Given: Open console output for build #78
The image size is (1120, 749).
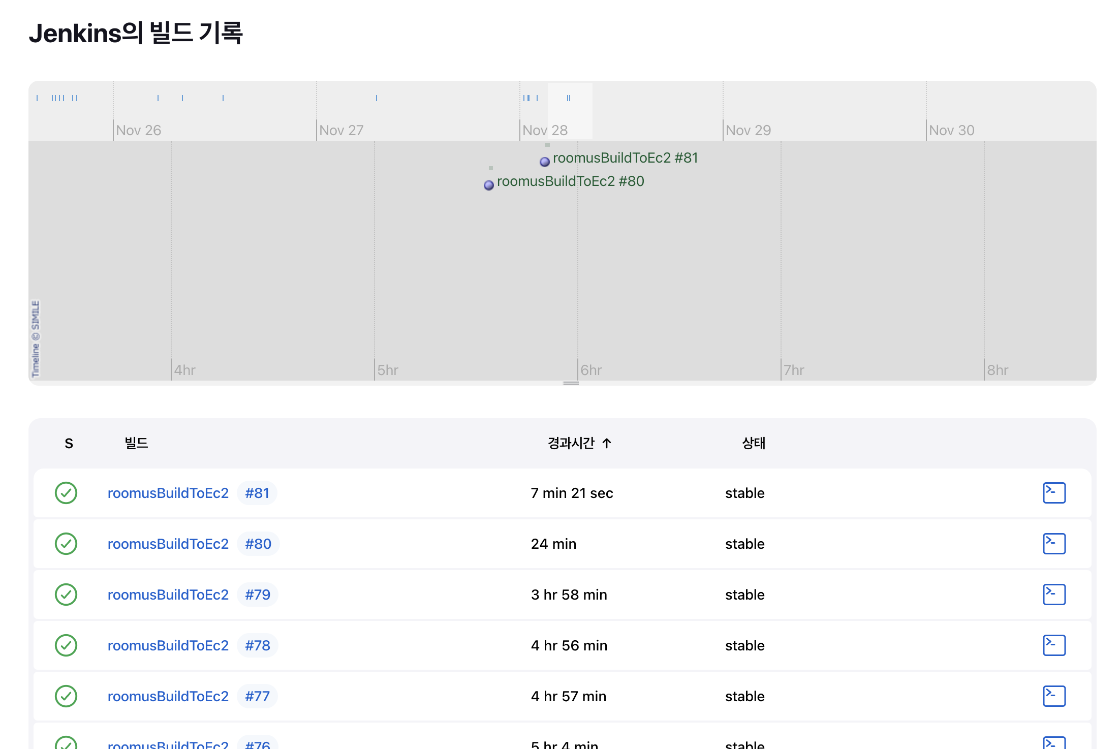Looking at the screenshot, I should coord(1053,645).
